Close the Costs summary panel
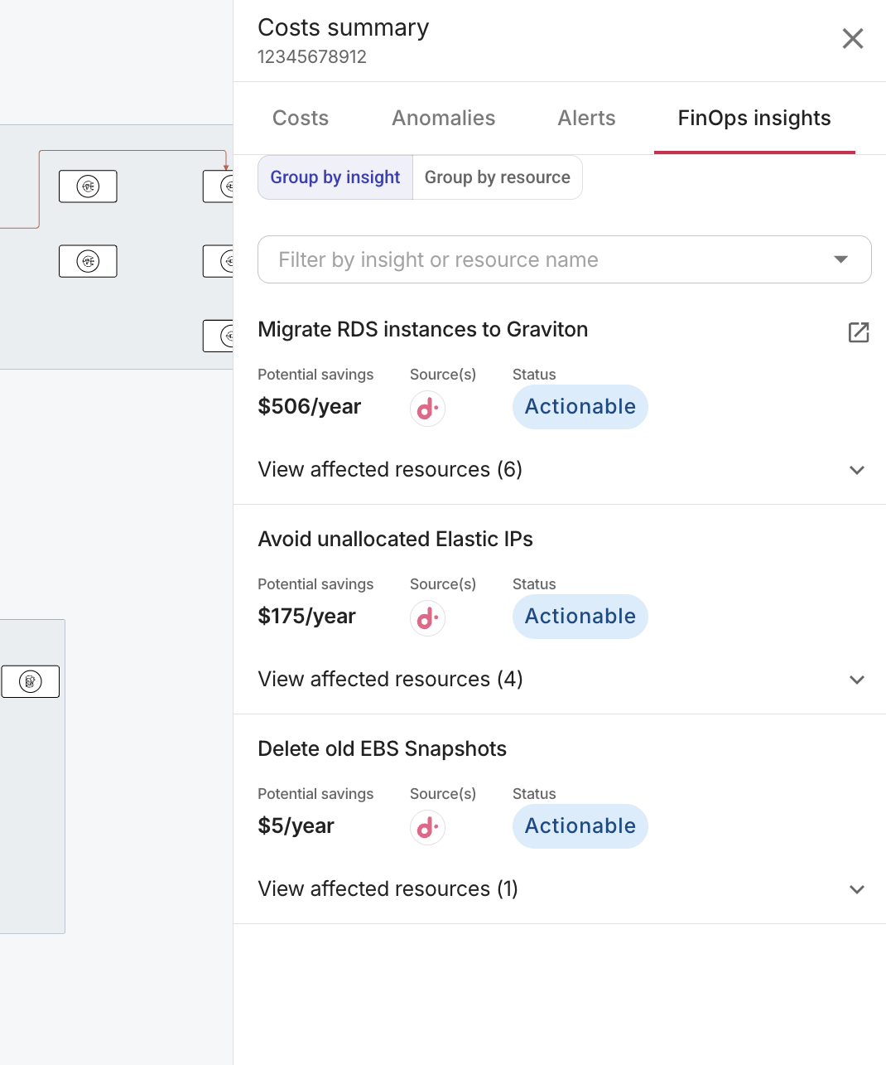The height and width of the screenshot is (1065, 886). tap(853, 39)
